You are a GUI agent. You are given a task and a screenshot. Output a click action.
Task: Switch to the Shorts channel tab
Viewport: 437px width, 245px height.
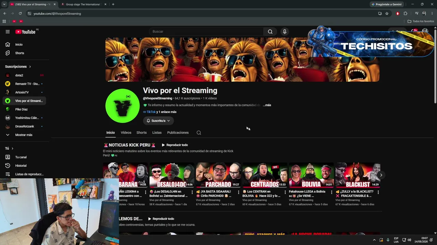pos(141,133)
